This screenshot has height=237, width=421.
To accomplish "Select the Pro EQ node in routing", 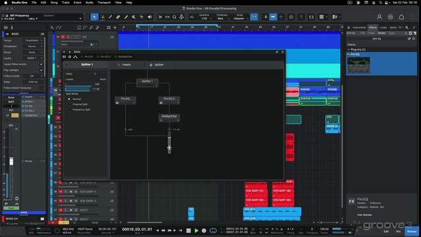I will (126, 100).
